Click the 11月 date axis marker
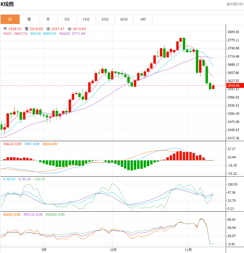Screen dimensions: 244x253 (x=188, y=250)
